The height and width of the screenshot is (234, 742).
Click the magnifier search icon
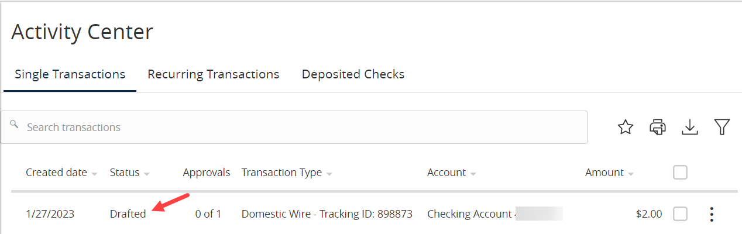(x=14, y=125)
